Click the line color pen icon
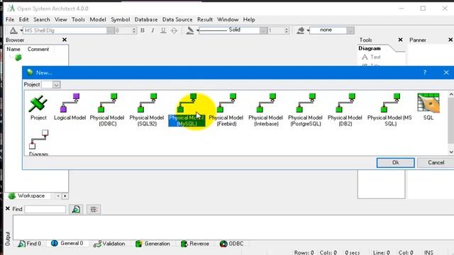The width and height of the screenshot is (454, 255). click(x=190, y=30)
